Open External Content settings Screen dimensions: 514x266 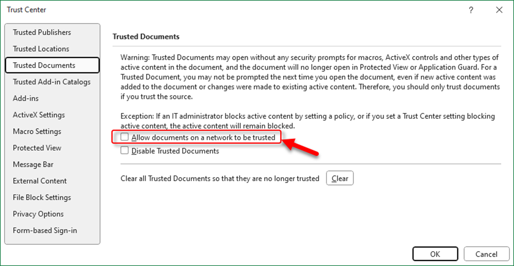point(40,181)
